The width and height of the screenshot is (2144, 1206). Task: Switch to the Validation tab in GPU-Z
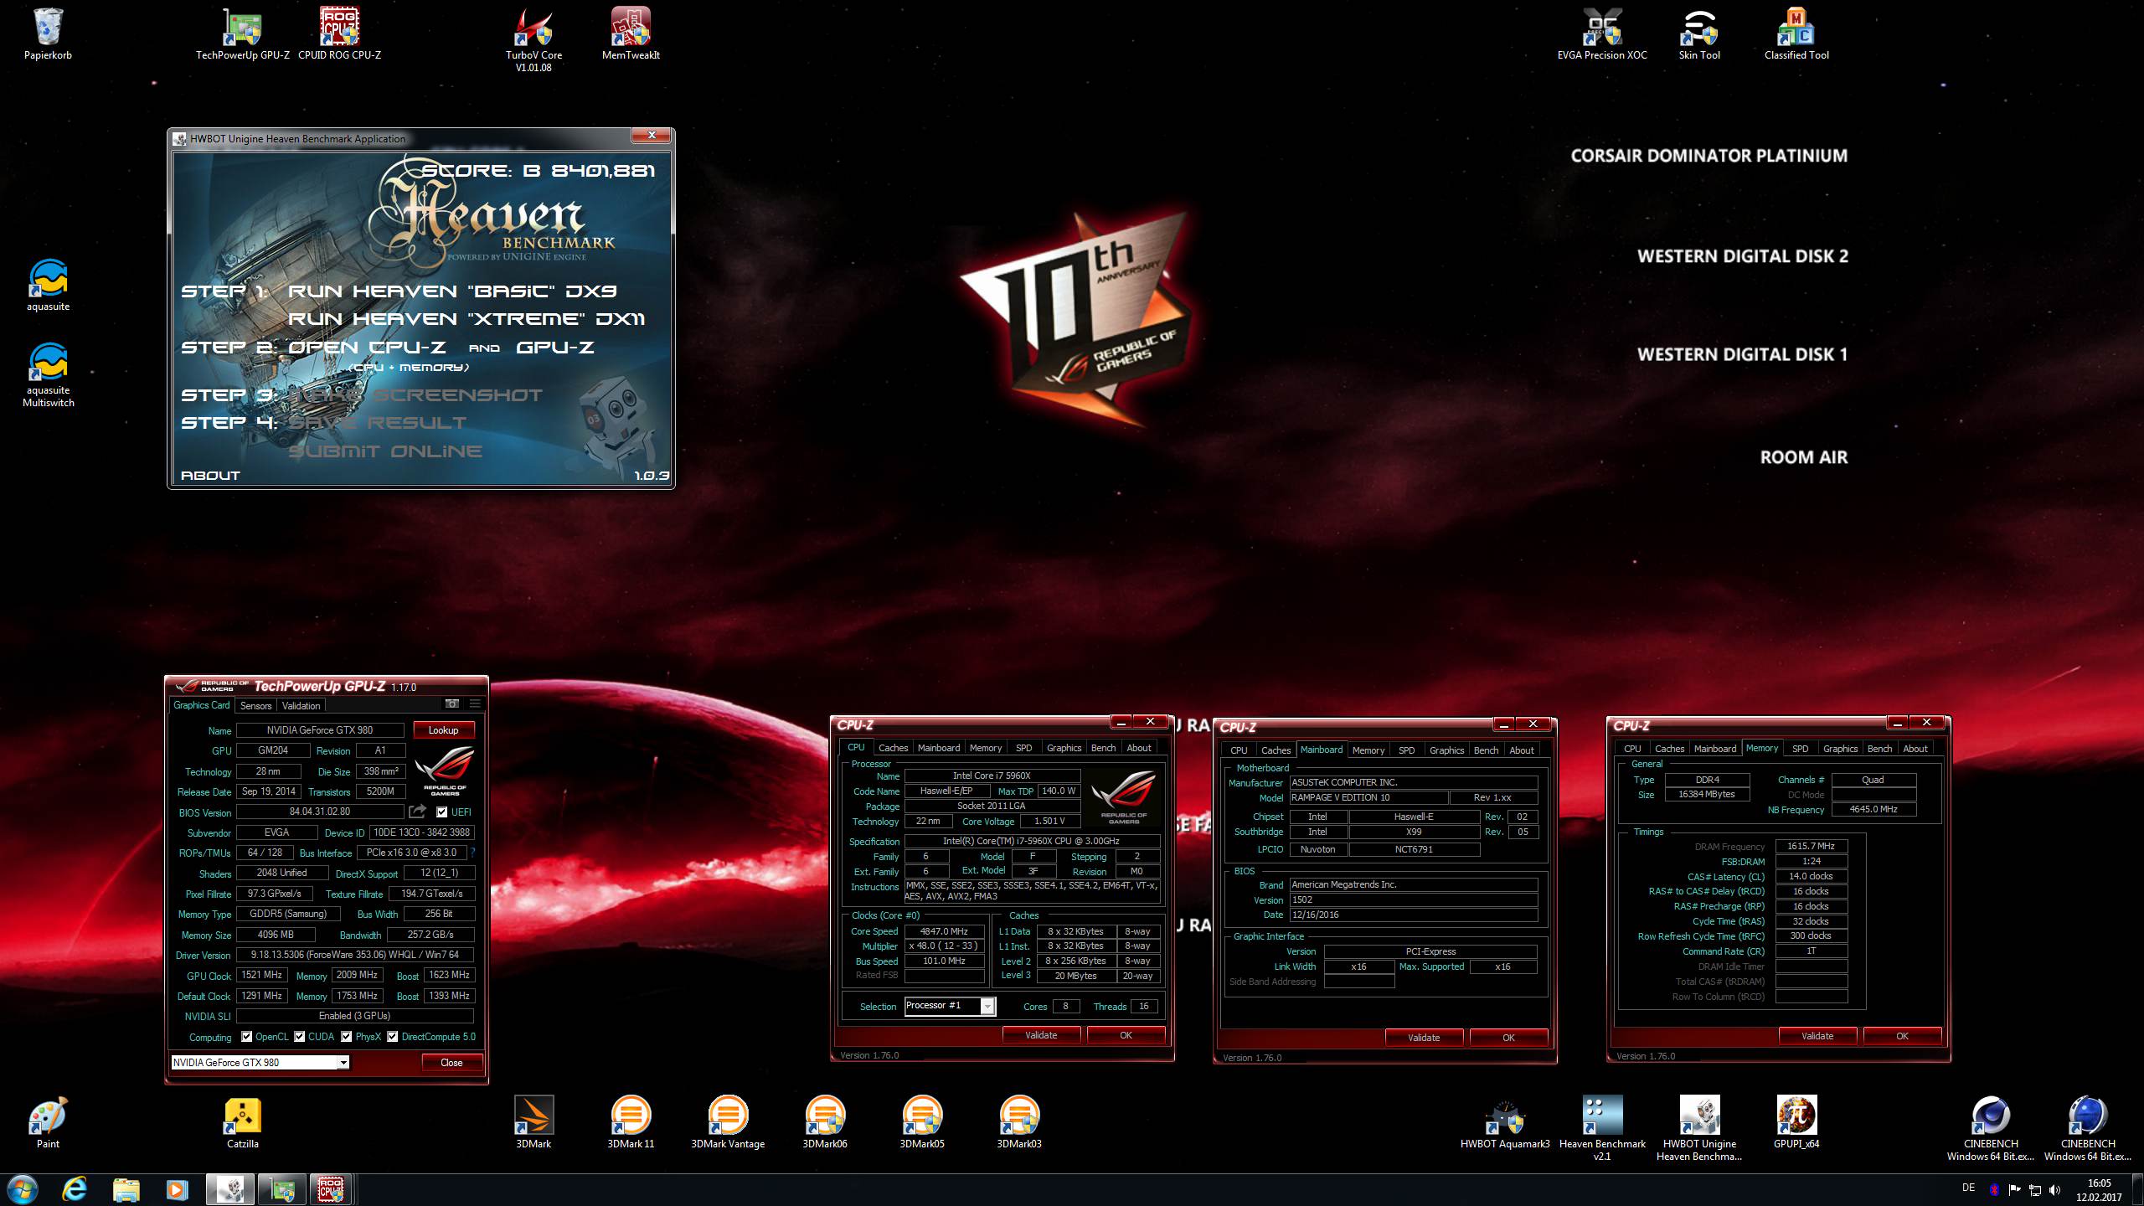[301, 706]
